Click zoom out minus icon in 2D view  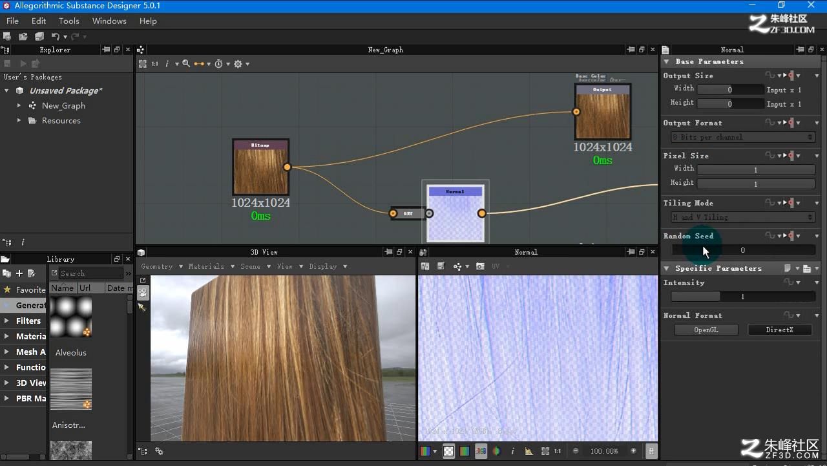[x=576, y=451]
